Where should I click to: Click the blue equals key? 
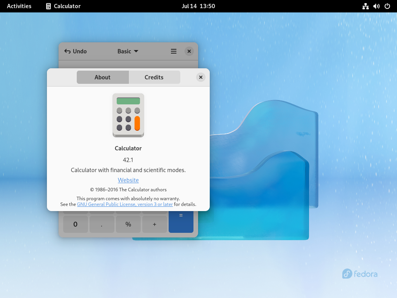point(181,222)
